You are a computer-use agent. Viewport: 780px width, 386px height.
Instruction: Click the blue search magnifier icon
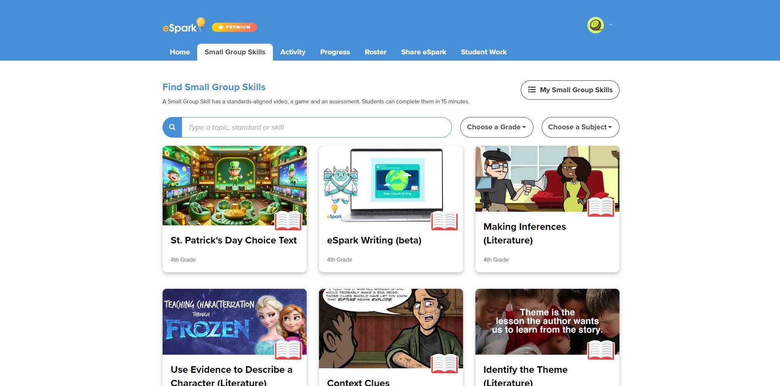click(172, 127)
